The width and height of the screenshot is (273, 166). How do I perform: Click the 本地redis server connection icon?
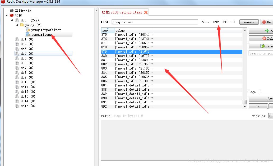tap(12, 11)
